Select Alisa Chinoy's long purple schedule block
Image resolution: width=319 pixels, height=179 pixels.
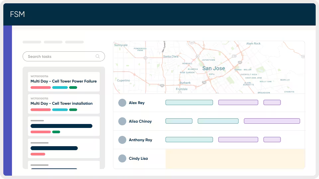pyautogui.click(x=272, y=121)
